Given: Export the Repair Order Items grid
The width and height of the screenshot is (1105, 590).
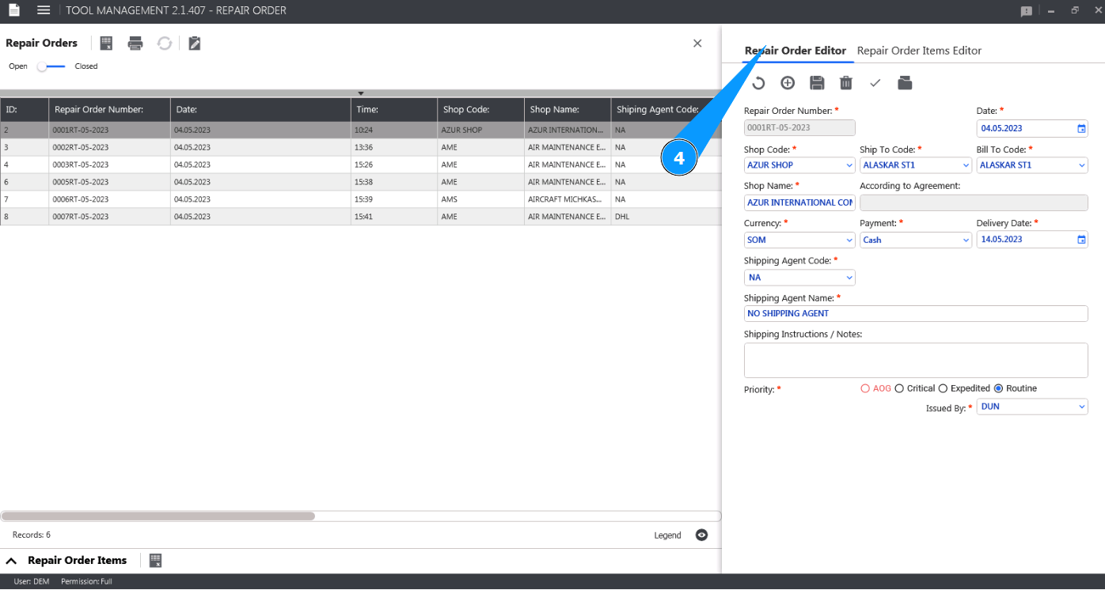Looking at the screenshot, I should tap(156, 561).
